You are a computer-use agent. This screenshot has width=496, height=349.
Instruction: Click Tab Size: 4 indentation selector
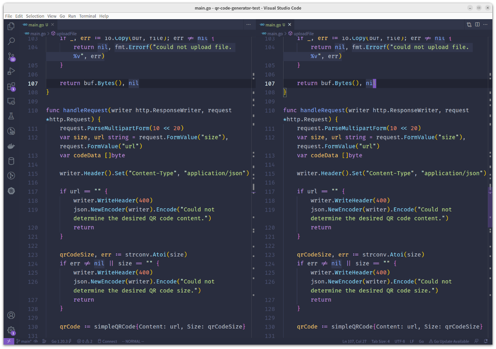(380, 341)
